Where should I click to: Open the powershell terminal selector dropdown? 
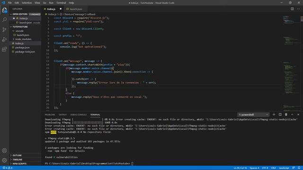coord(253,115)
